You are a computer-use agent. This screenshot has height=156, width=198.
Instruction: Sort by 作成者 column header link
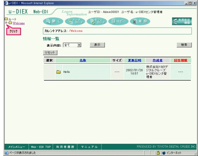158,61
